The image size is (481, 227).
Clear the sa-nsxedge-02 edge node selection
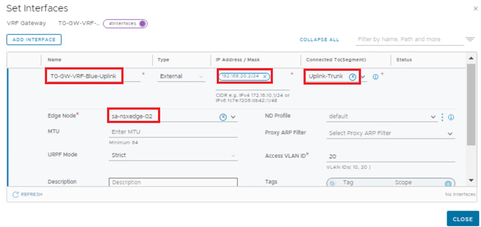[223, 117]
